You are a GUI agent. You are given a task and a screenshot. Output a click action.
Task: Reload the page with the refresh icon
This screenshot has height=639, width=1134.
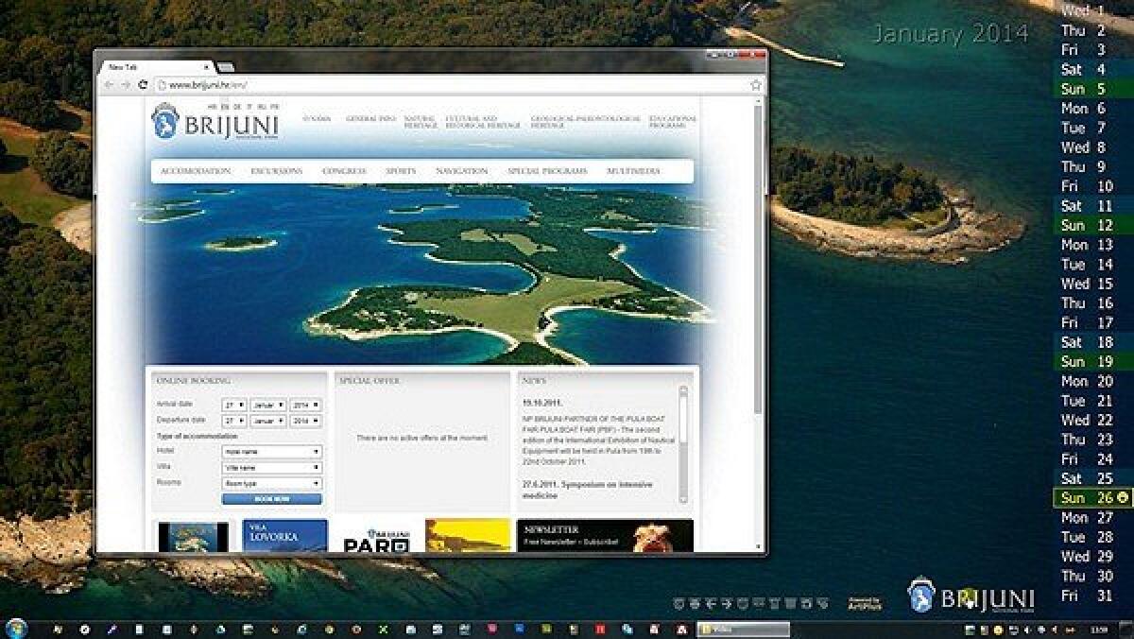[144, 83]
